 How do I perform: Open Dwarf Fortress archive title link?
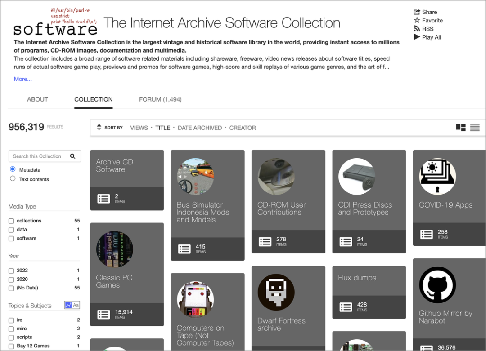[x=281, y=324]
